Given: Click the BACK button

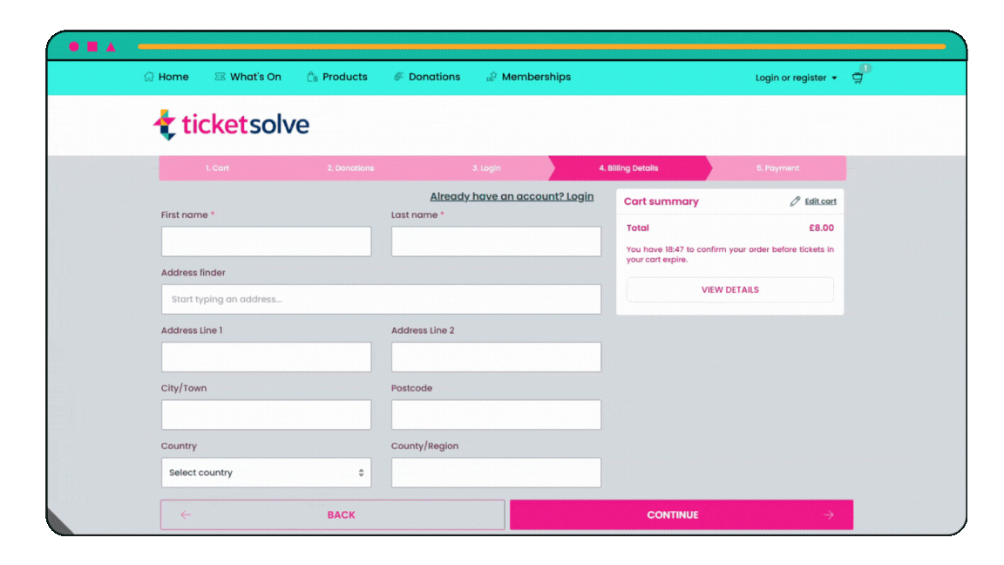Looking at the screenshot, I should (x=332, y=515).
